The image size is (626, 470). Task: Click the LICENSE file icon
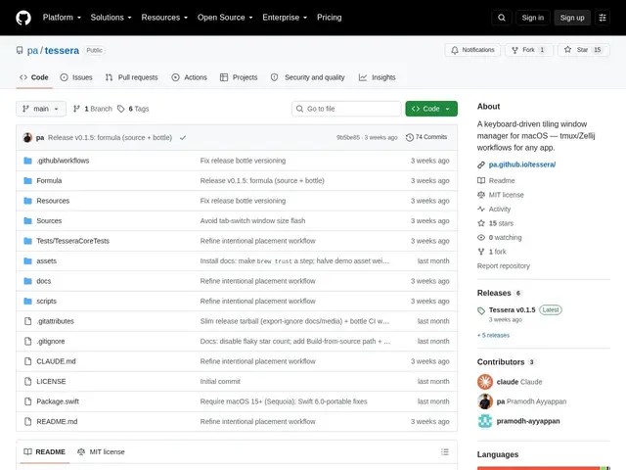tap(27, 381)
